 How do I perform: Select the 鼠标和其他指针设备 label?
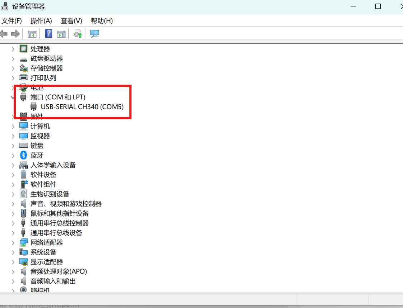coord(59,213)
